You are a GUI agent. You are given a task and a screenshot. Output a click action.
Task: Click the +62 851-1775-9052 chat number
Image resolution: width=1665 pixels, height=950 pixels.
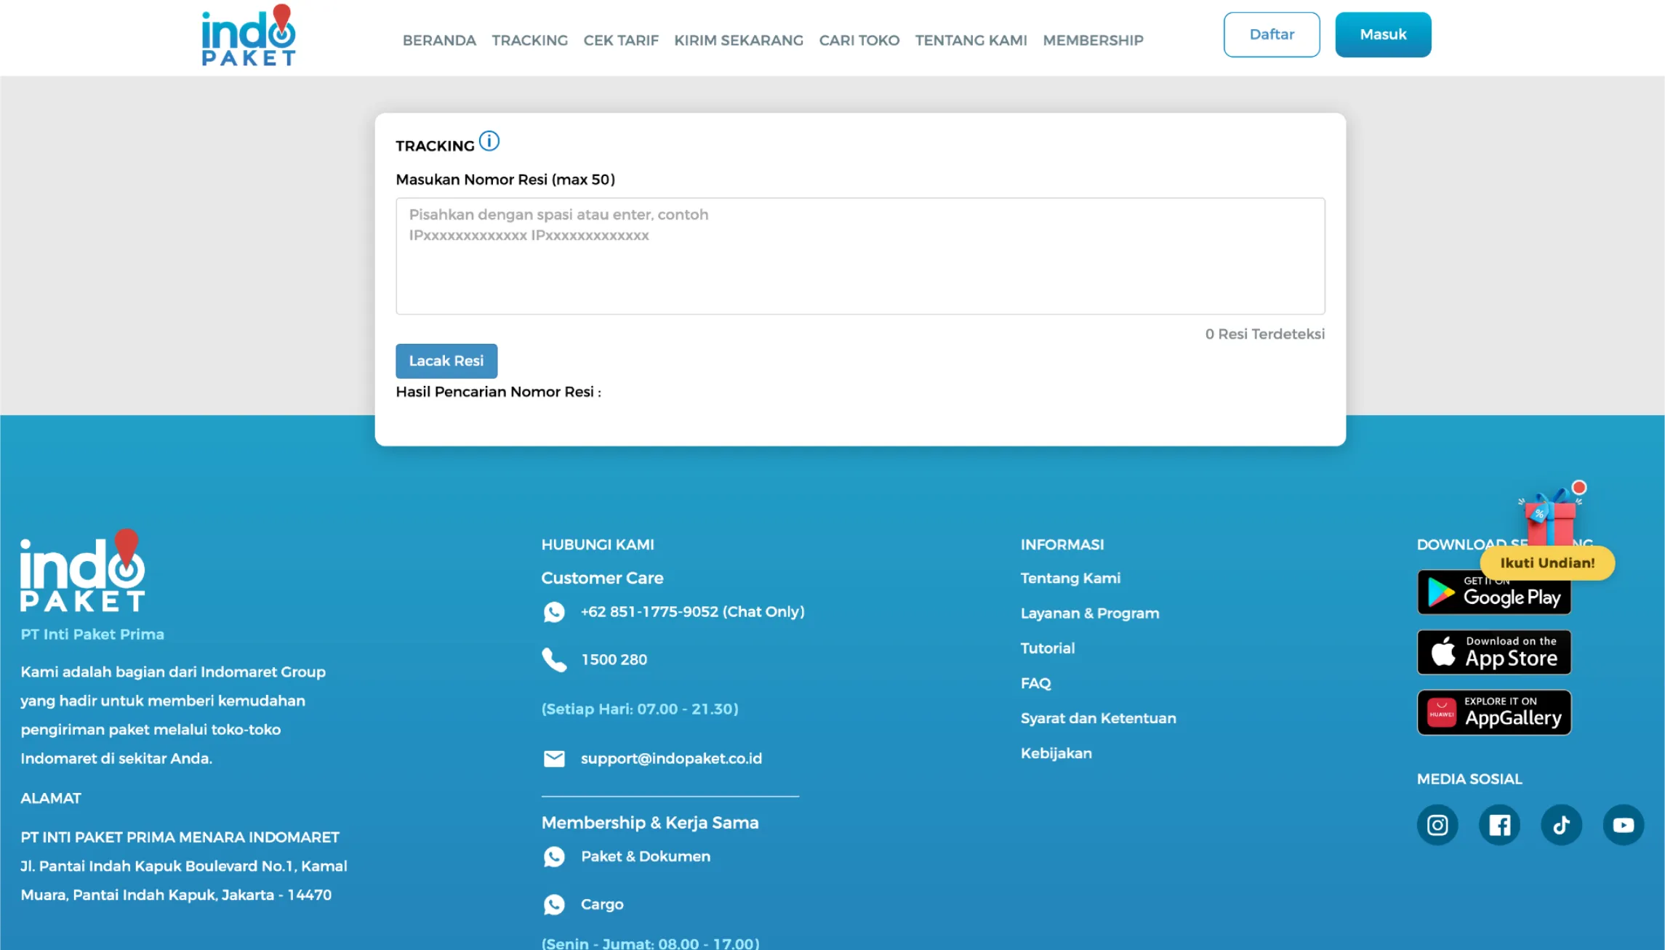tap(692, 612)
